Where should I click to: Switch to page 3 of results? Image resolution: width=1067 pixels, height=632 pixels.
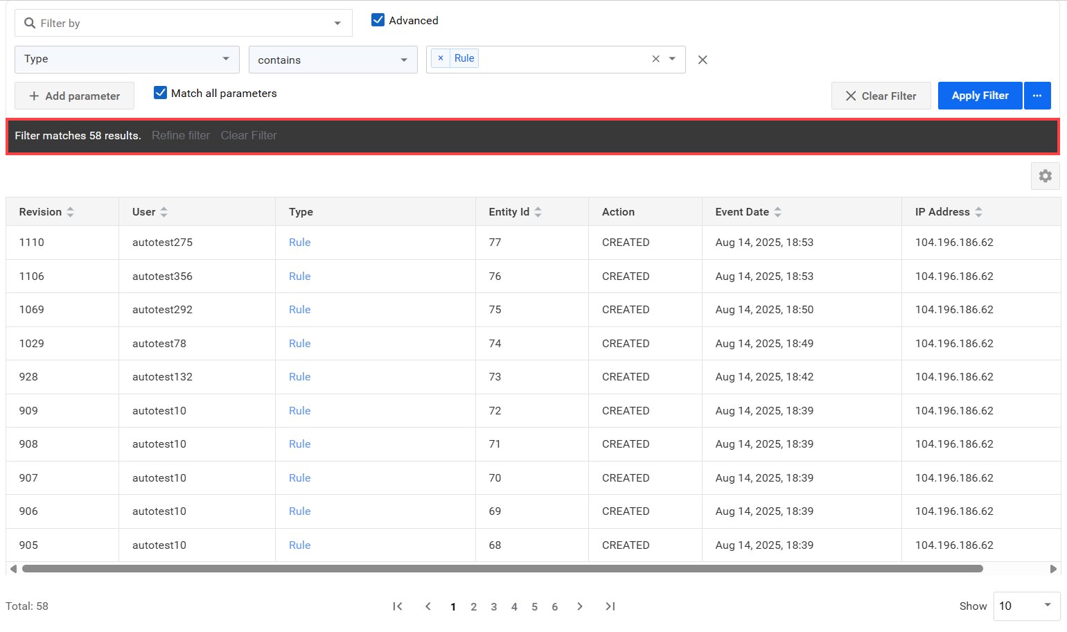(x=494, y=607)
